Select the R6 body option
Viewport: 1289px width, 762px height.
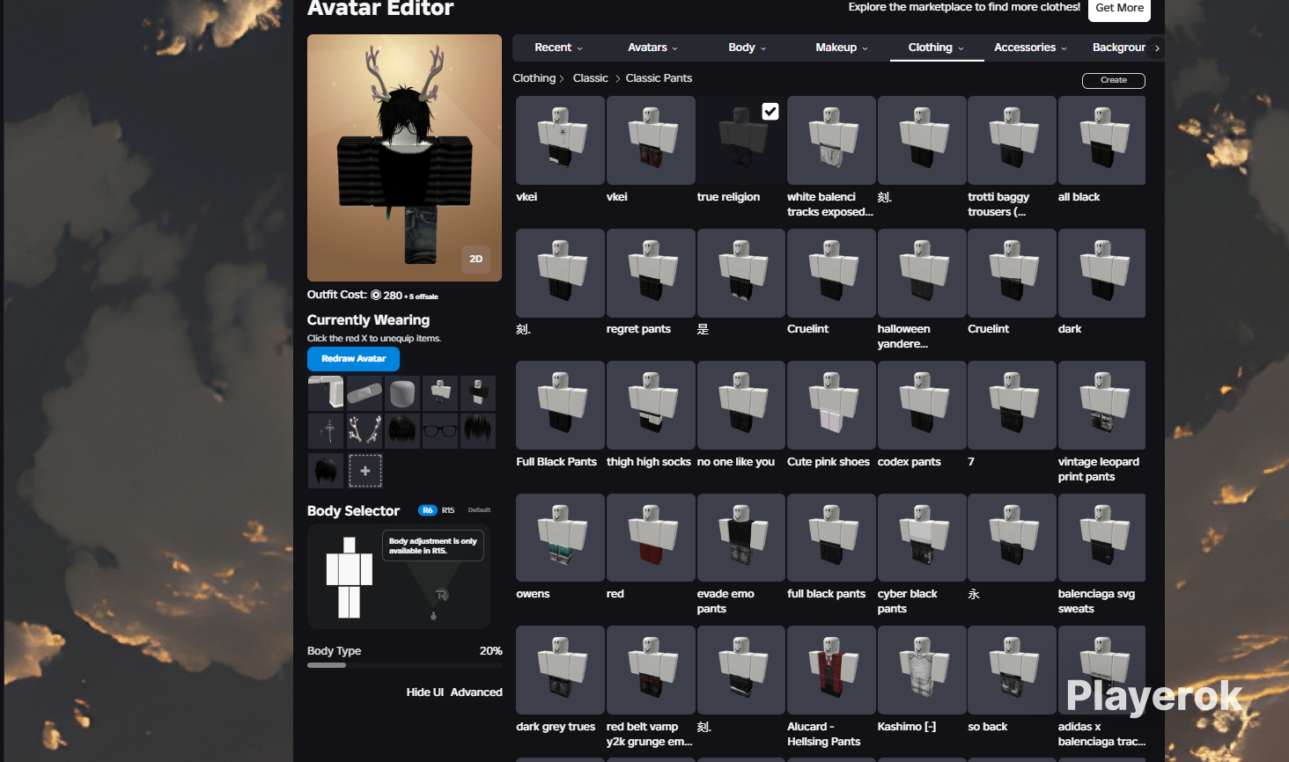click(427, 510)
